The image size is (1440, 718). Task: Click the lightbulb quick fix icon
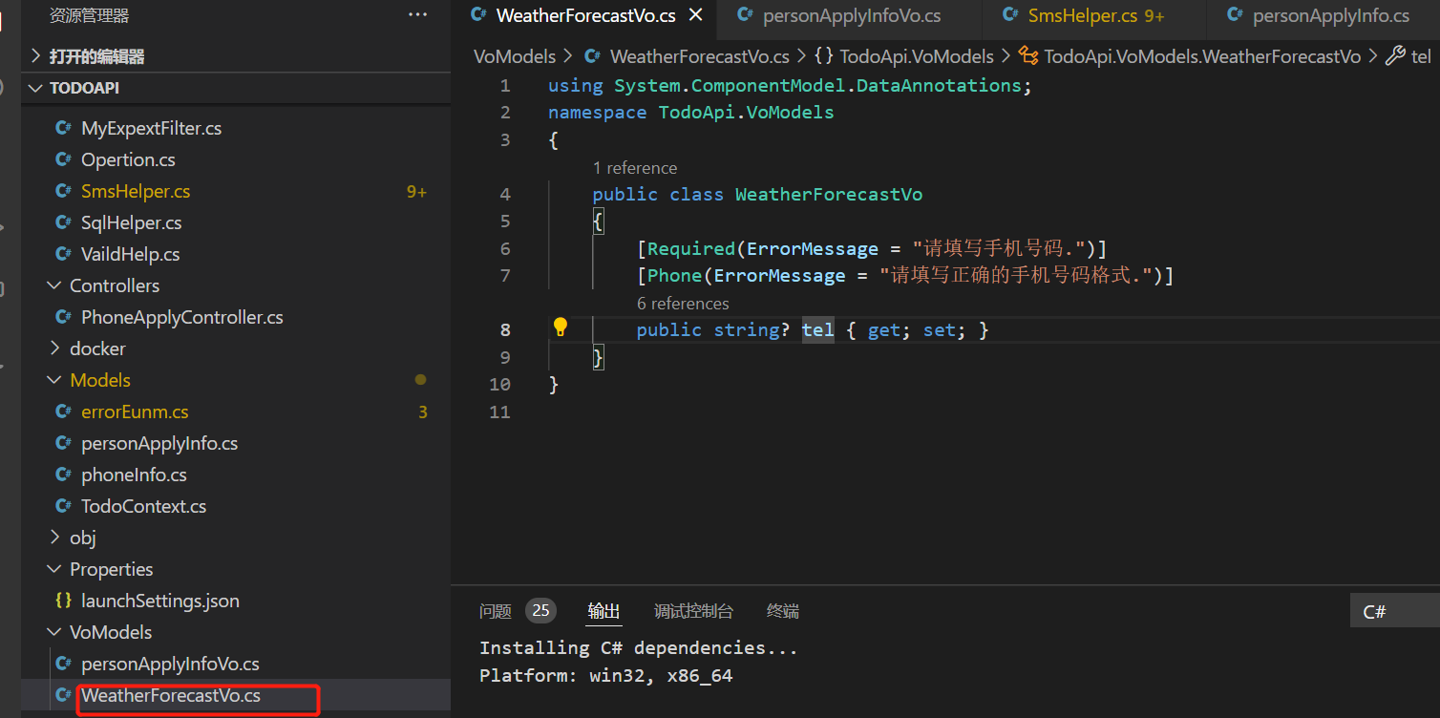pos(561,327)
